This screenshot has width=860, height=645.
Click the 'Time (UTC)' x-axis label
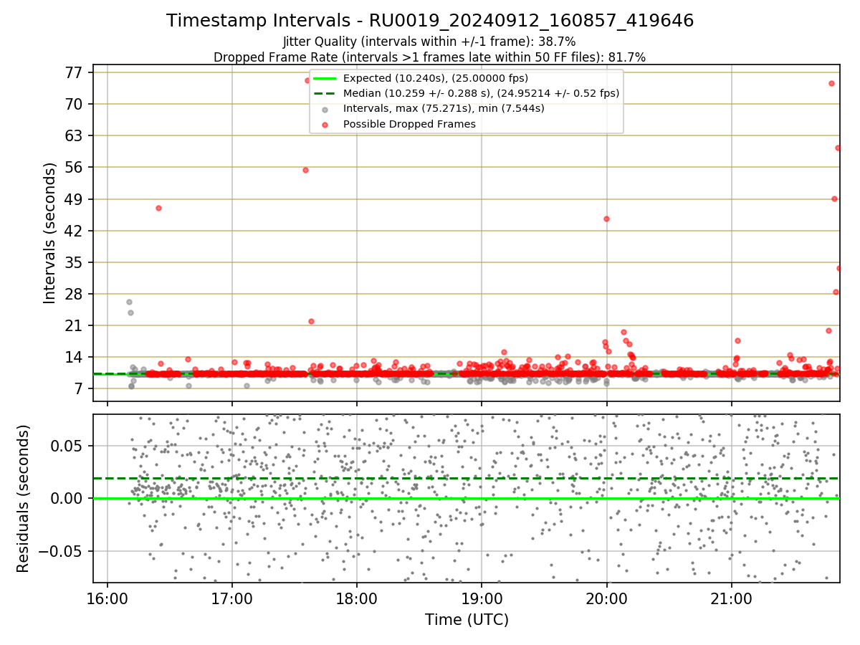(467, 620)
